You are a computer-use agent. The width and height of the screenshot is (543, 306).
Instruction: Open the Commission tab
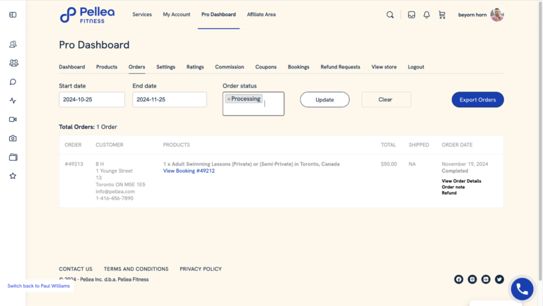pos(230,67)
